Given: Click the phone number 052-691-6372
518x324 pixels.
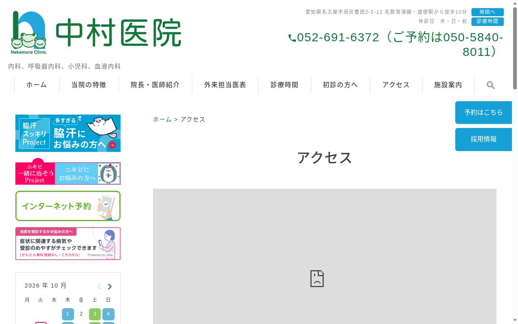Looking at the screenshot, I should pos(338,38).
